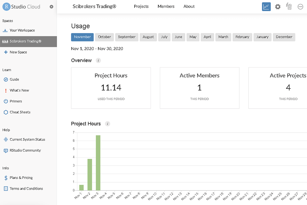The width and height of the screenshot is (307, 205).
Task: Select the June usage period
Action: point(178,37)
